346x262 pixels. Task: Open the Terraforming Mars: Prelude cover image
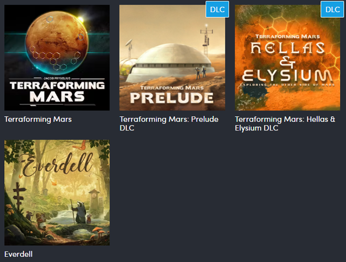pyautogui.click(x=172, y=58)
